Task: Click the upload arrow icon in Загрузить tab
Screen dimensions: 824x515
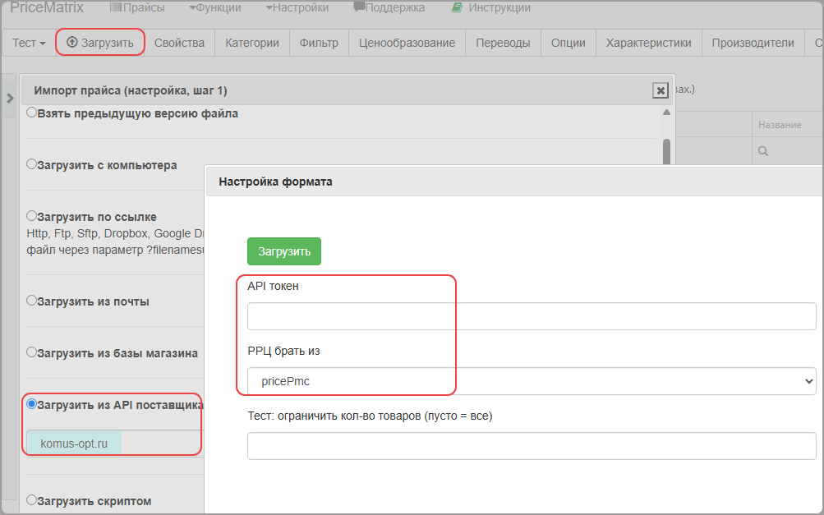Action: point(72,42)
